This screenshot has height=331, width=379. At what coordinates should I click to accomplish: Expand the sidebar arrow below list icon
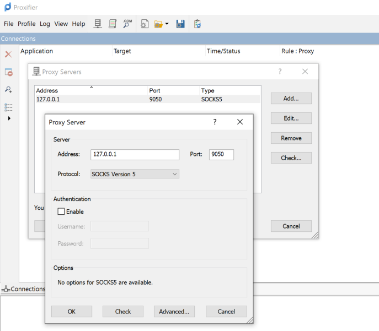point(9,118)
